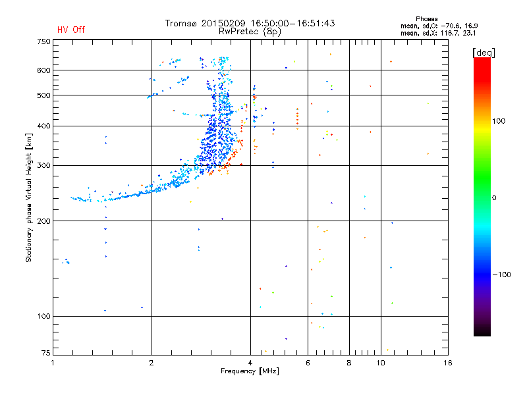Click the "Frequency [MHz]" axis title
The width and height of the screenshot is (527, 395).
pos(250,371)
